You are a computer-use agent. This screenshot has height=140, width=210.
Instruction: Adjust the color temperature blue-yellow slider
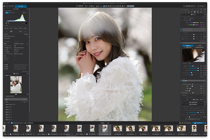194,23
